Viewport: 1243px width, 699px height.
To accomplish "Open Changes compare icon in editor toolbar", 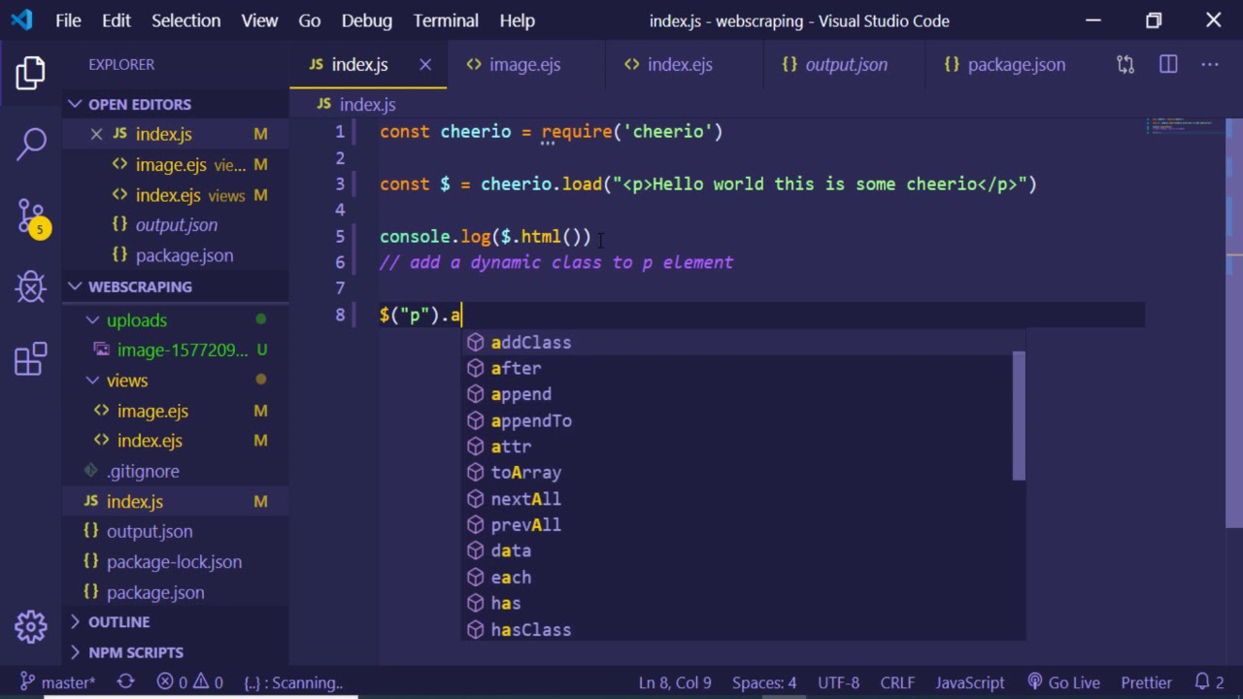I will (1125, 64).
